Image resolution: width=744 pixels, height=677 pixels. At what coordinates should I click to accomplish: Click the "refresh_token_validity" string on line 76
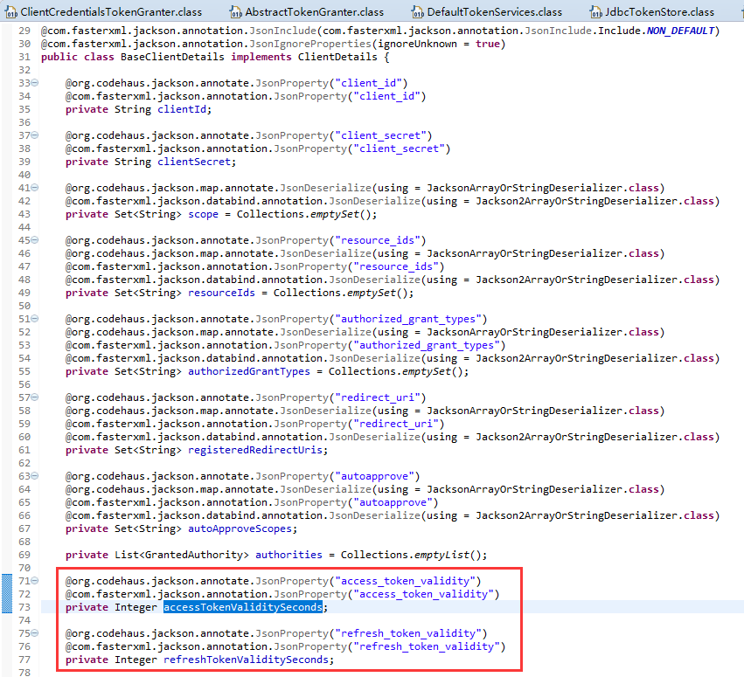(x=427, y=646)
